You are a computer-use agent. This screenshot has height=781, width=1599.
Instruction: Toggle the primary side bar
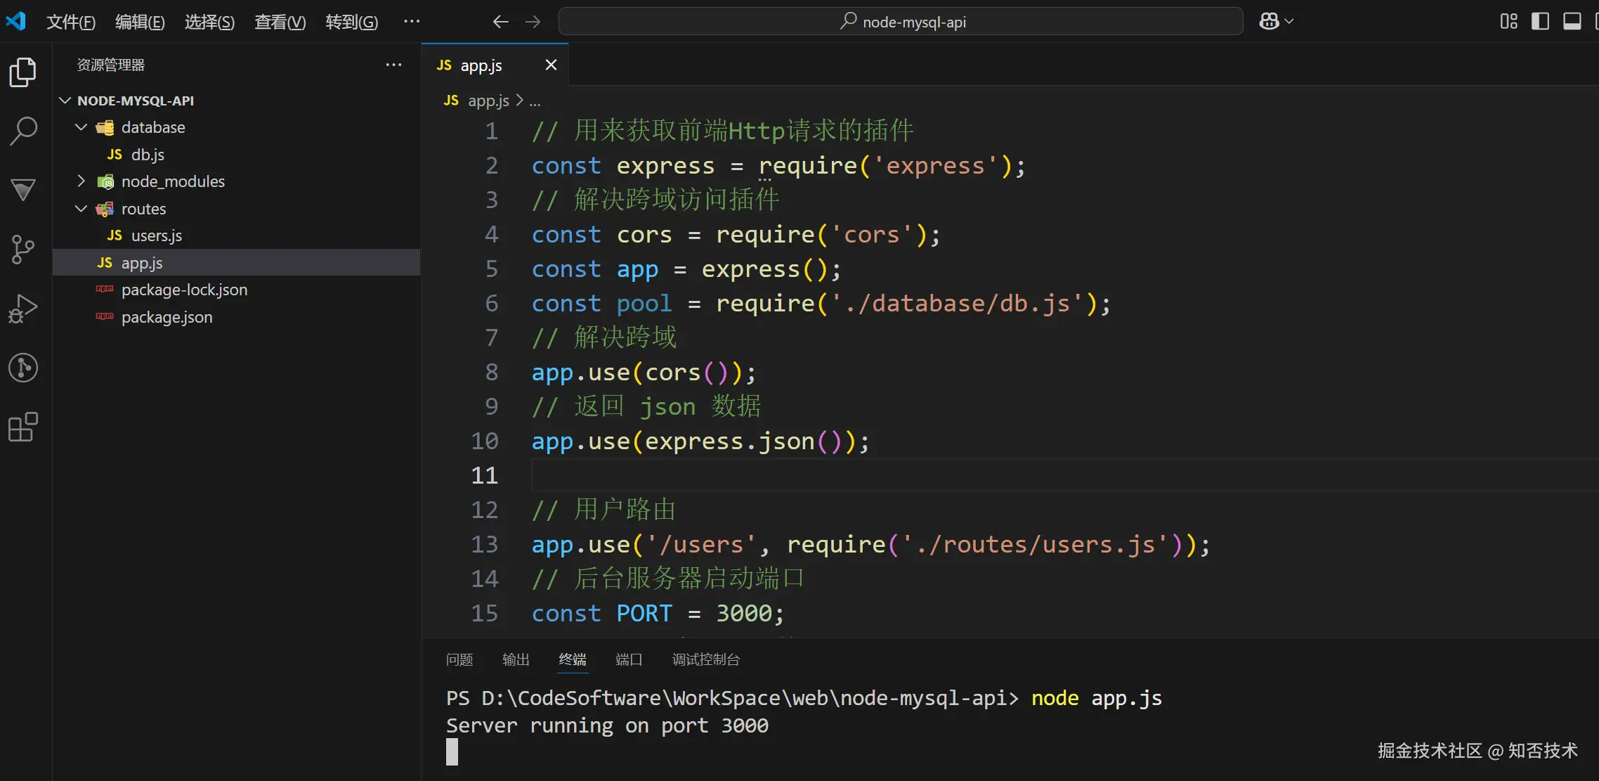1540,22
